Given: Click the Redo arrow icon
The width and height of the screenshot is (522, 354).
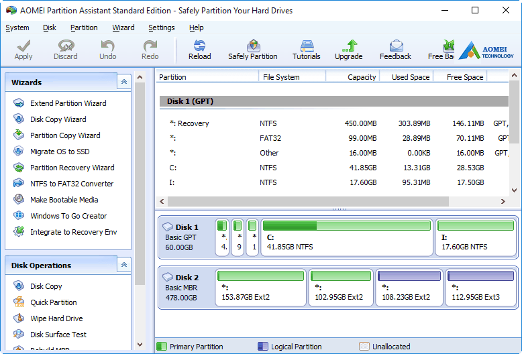Looking at the screenshot, I should [x=150, y=46].
